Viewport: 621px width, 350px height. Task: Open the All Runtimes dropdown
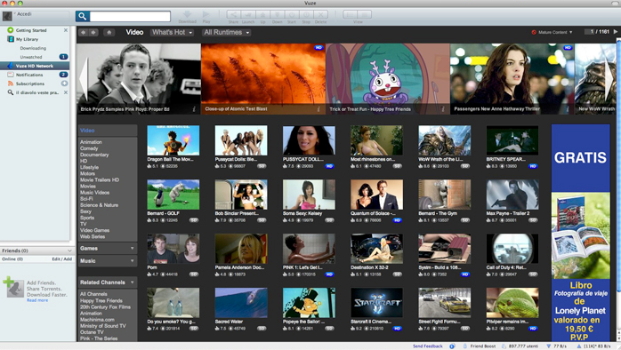pyautogui.click(x=227, y=33)
